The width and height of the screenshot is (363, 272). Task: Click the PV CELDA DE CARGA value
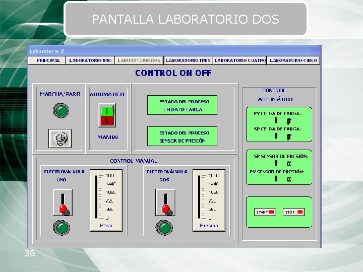pos(276,120)
